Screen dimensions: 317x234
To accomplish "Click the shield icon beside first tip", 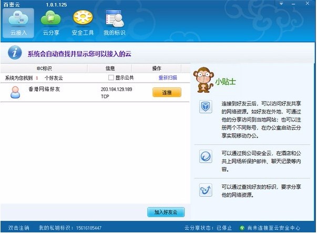I will point(206,106).
